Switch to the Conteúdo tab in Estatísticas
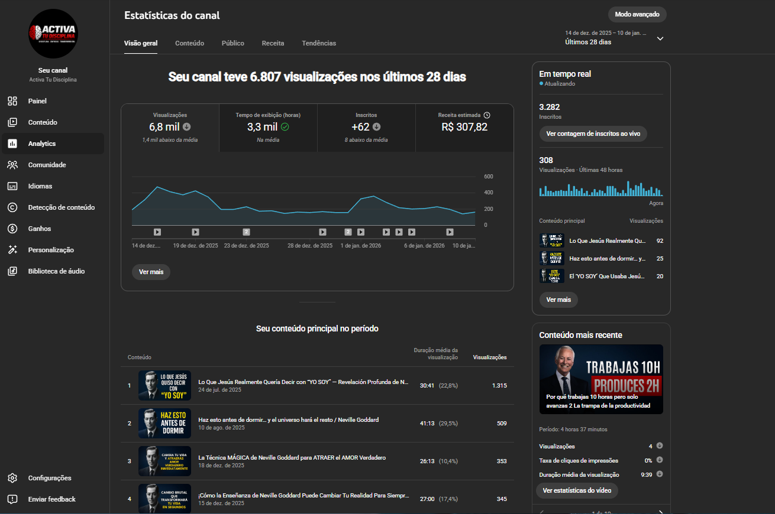The width and height of the screenshot is (775, 514). tap(189, 43)
